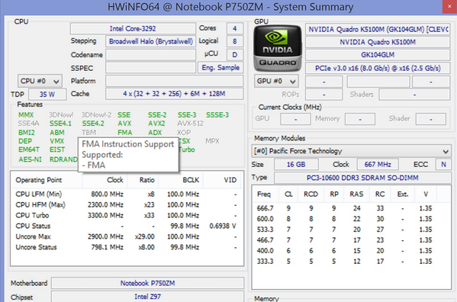This screenshot has height=302, width=457.
Task: Click the PCIe v3.0 x16 bus info field
Action: click(x=378, y=68)
